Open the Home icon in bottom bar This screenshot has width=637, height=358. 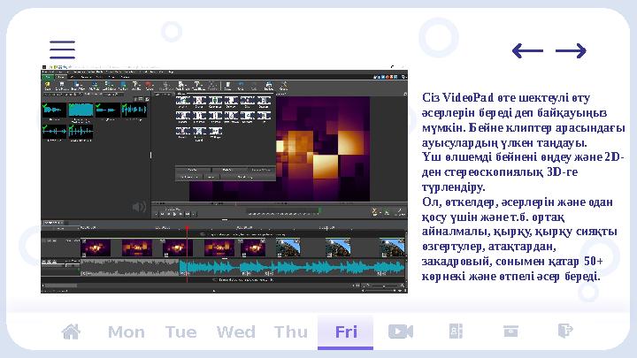[71, 331]
